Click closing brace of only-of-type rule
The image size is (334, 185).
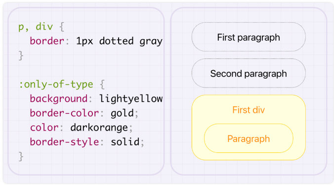[x=21, y=156]
